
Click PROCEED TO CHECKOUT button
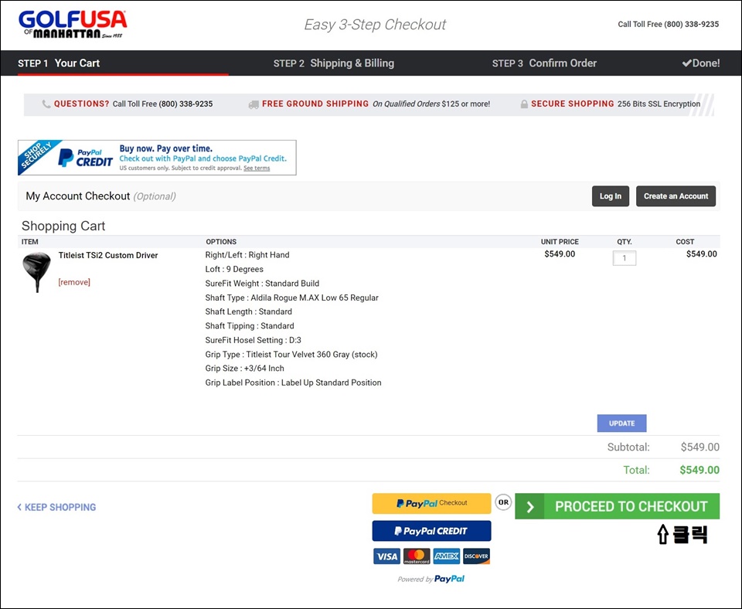pos(617,507)
